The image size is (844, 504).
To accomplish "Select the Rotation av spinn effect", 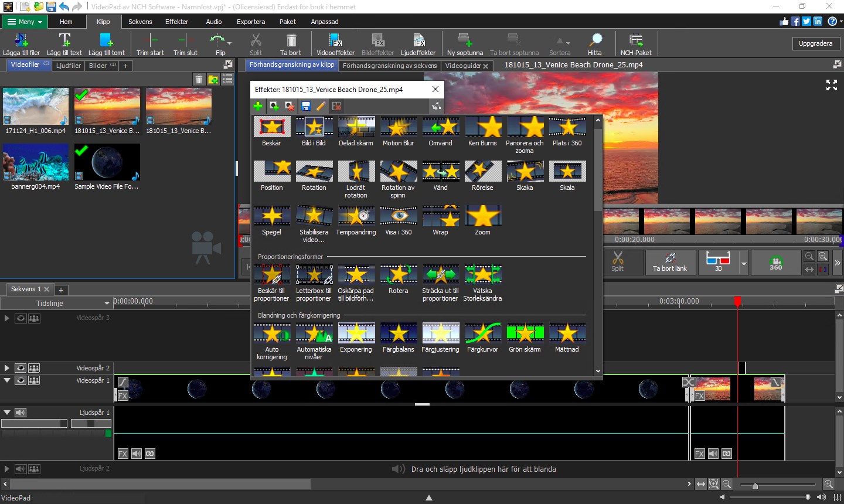I will [398, 179].
